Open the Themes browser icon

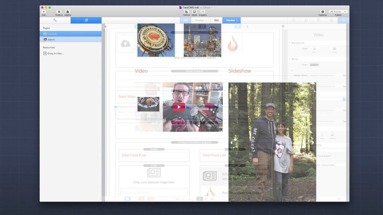(x=186, y=12)
